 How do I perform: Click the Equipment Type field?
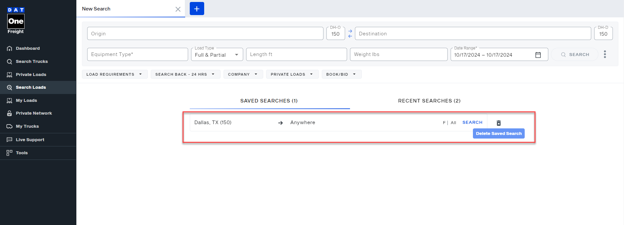pos(138,54)
